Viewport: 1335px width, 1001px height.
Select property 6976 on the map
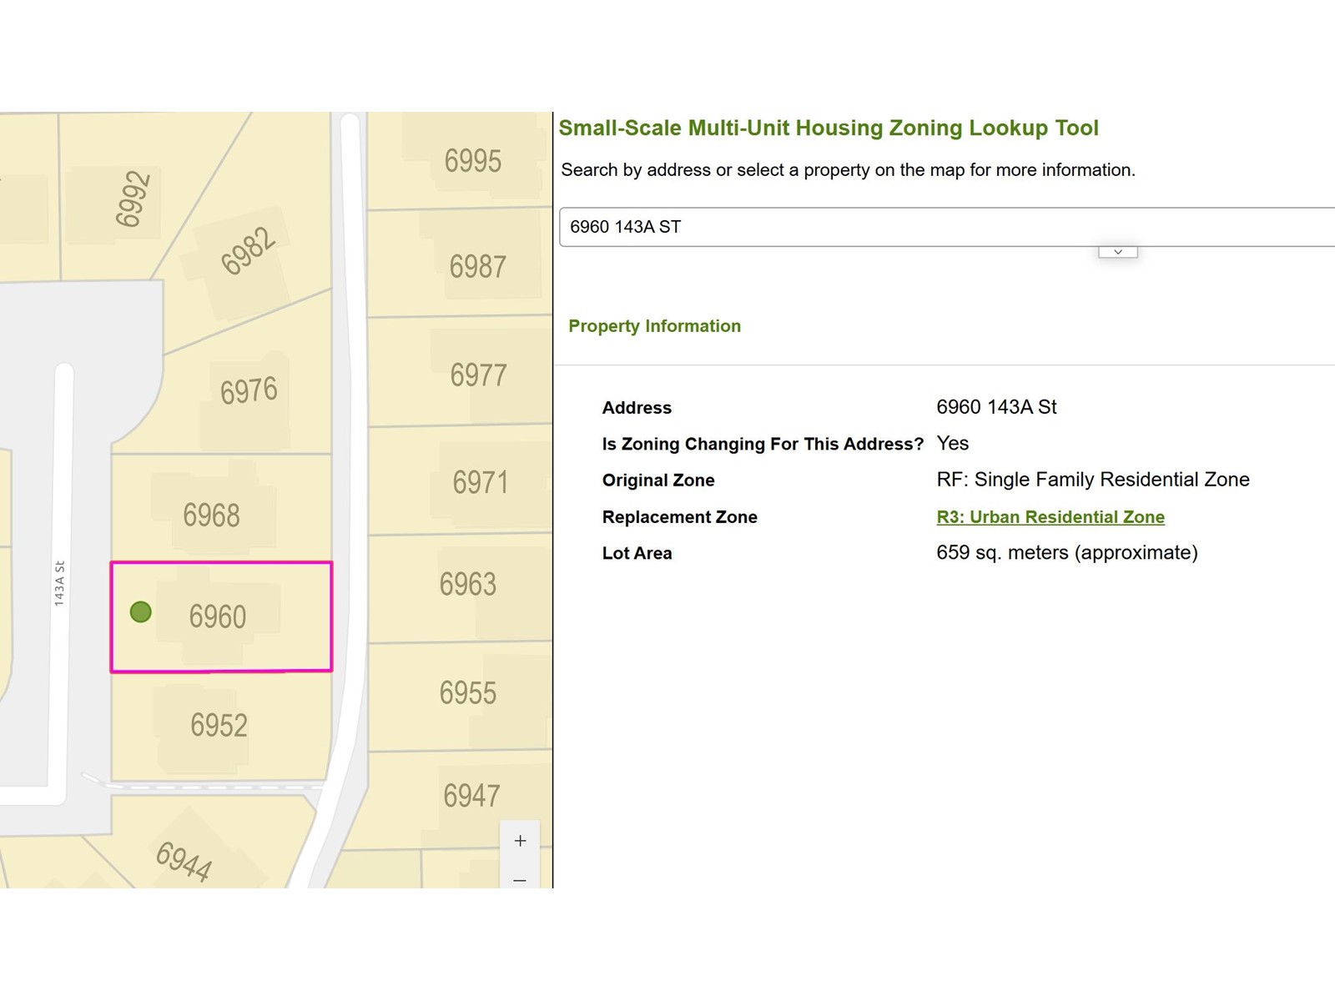pyautogui.click(x=249, y=390)
